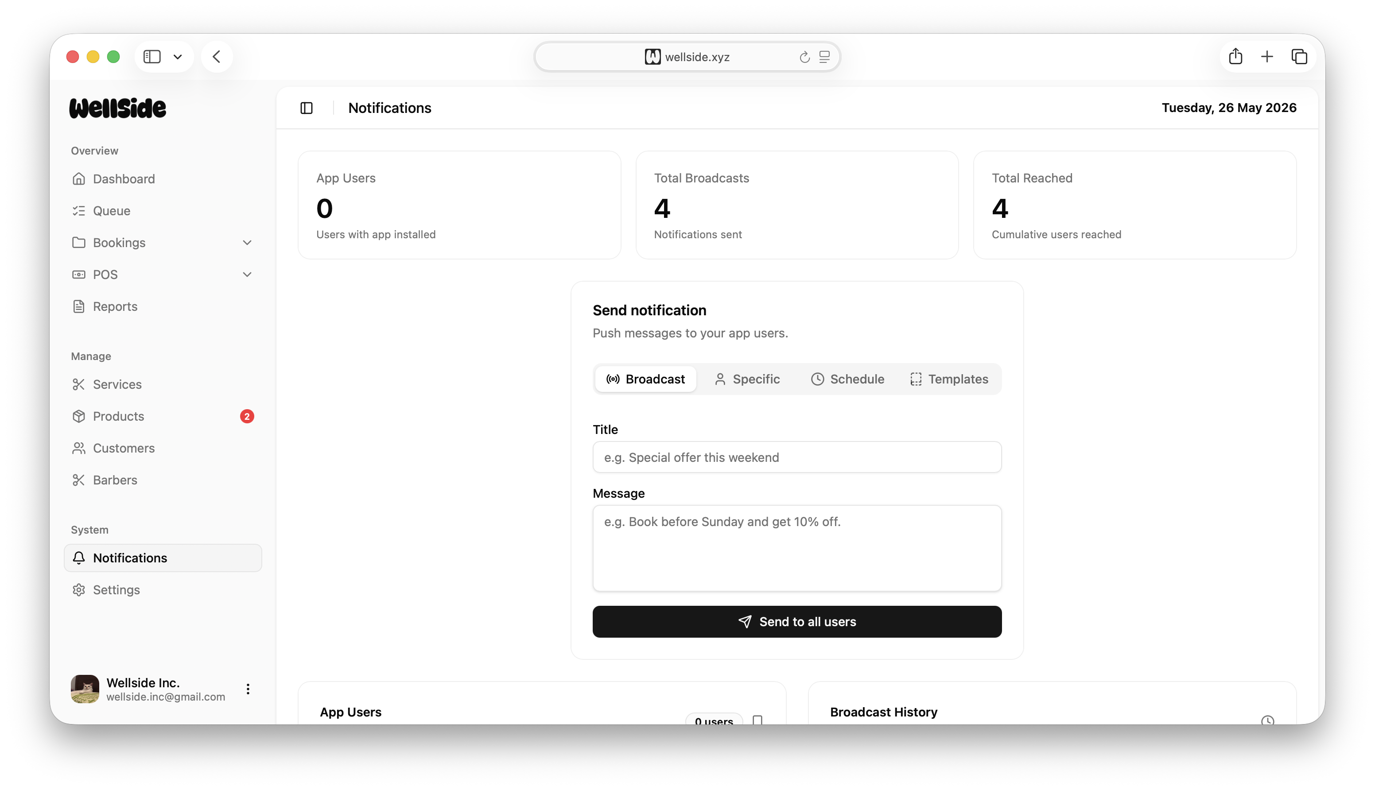Click the "Broadcast History" heading
This screenshot has width=1375, height=790.
pos(883,712)
